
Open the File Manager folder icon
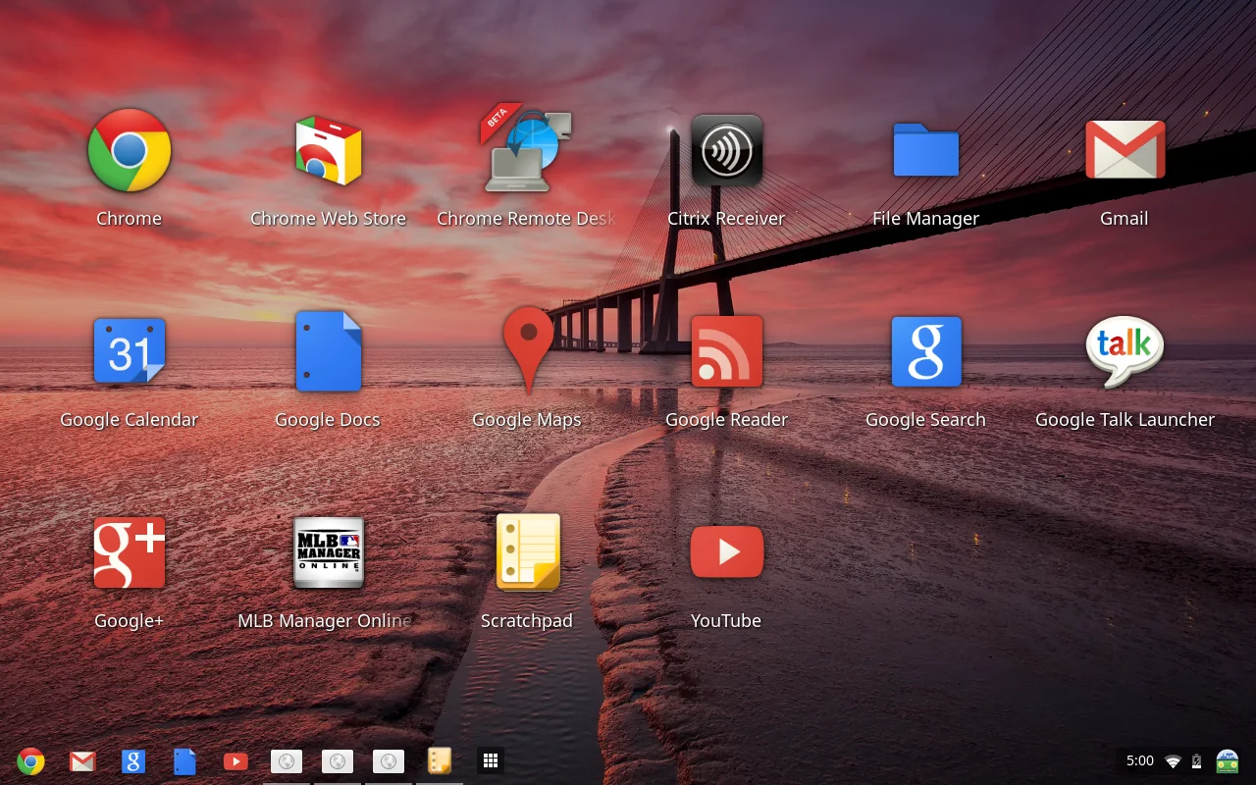(925, 150)
